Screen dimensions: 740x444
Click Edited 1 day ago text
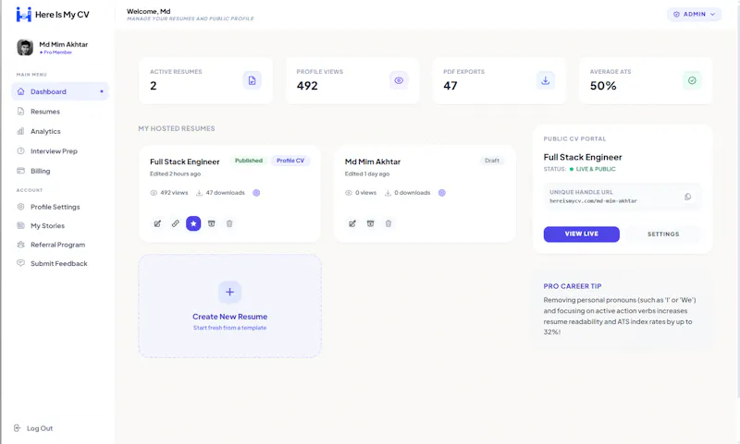coord(367,174)
